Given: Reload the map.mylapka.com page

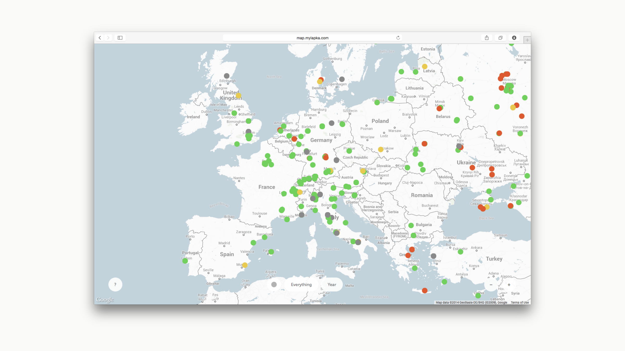Looking at the screenshot, I should tap(398, 38).
